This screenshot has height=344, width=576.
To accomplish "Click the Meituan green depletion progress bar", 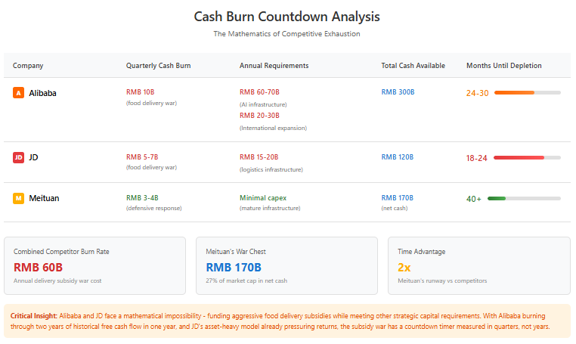I will pyautogui.click(x=524, y=198).
